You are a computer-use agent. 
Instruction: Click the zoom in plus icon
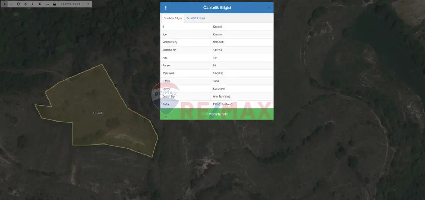tap(4, 4)
